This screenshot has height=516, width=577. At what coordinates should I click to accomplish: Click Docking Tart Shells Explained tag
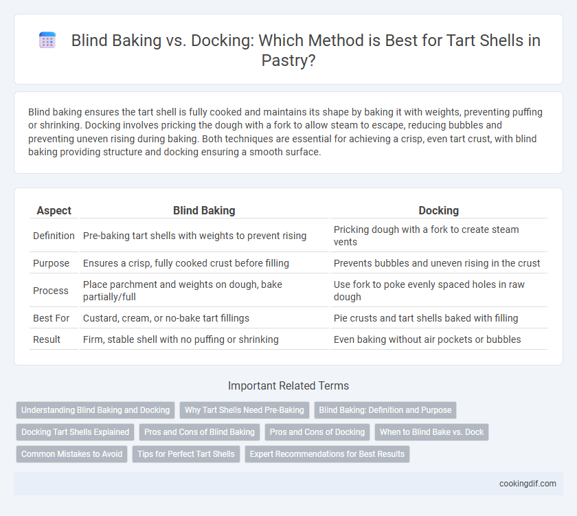(x=75, y=432)
